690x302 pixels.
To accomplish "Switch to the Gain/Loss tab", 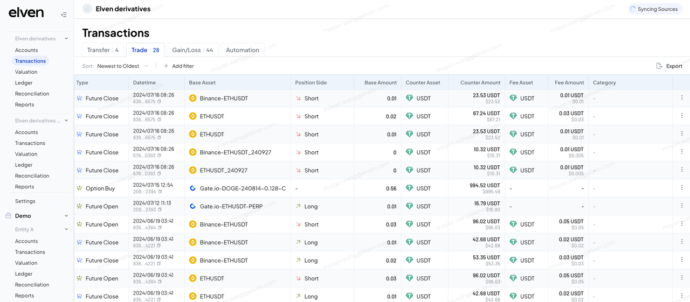I will click(192, 50).
